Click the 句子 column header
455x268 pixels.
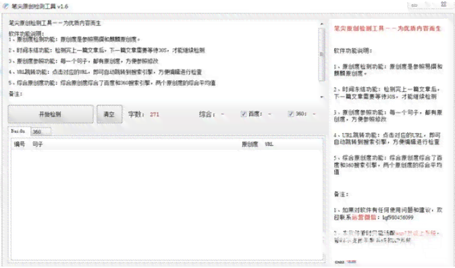(x=38, y=144)
